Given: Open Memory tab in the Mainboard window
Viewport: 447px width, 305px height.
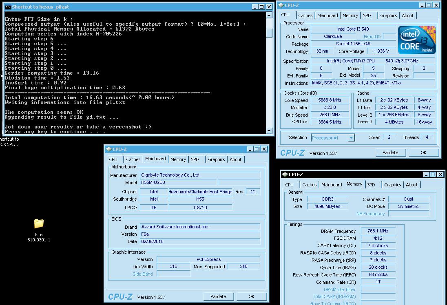Looking at the screenshot, I should coord(178,159).
